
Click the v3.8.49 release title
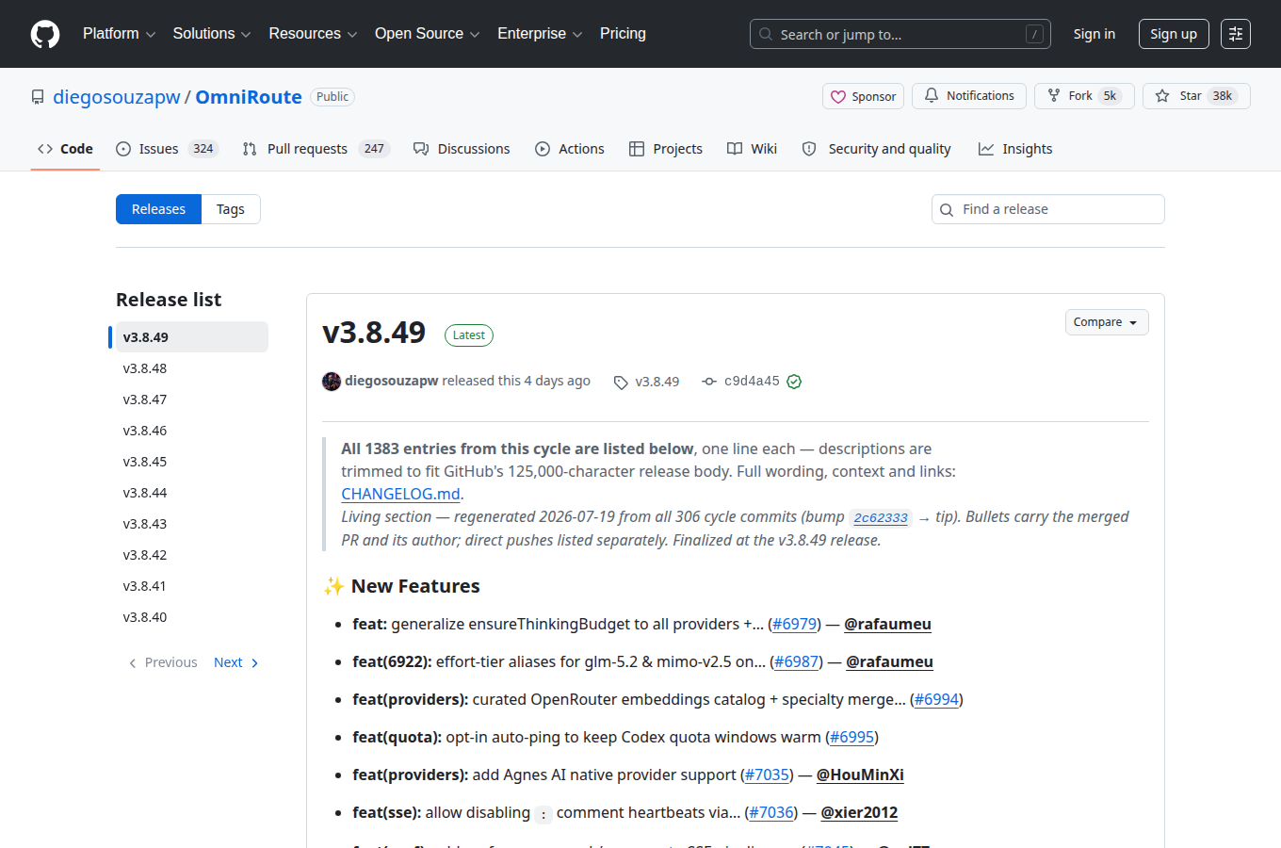(x=374, y=333)
